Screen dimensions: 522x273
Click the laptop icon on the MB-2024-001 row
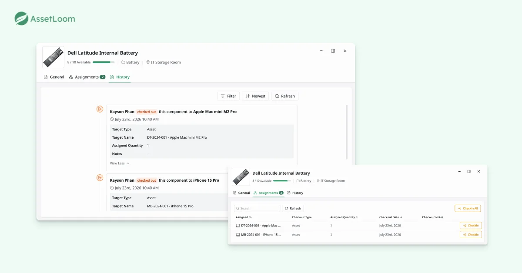coord(238,235)
